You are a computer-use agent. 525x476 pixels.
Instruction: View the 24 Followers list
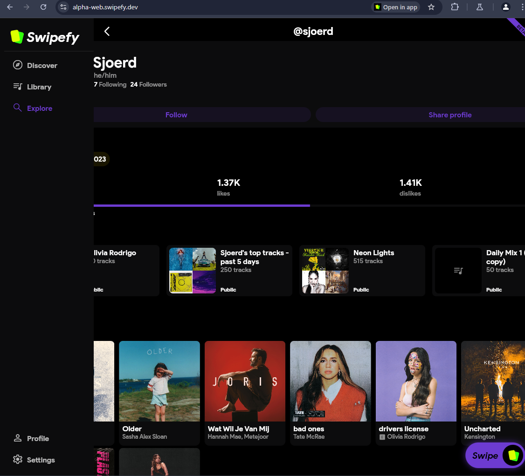point(148,84)
